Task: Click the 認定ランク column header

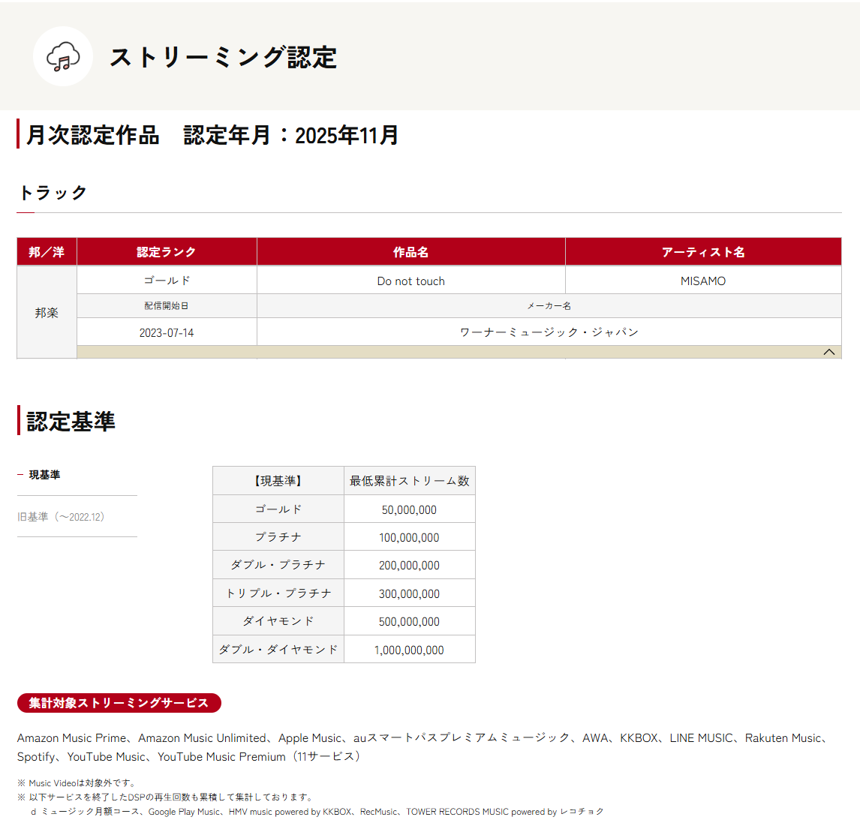Action: coord(167,252)
